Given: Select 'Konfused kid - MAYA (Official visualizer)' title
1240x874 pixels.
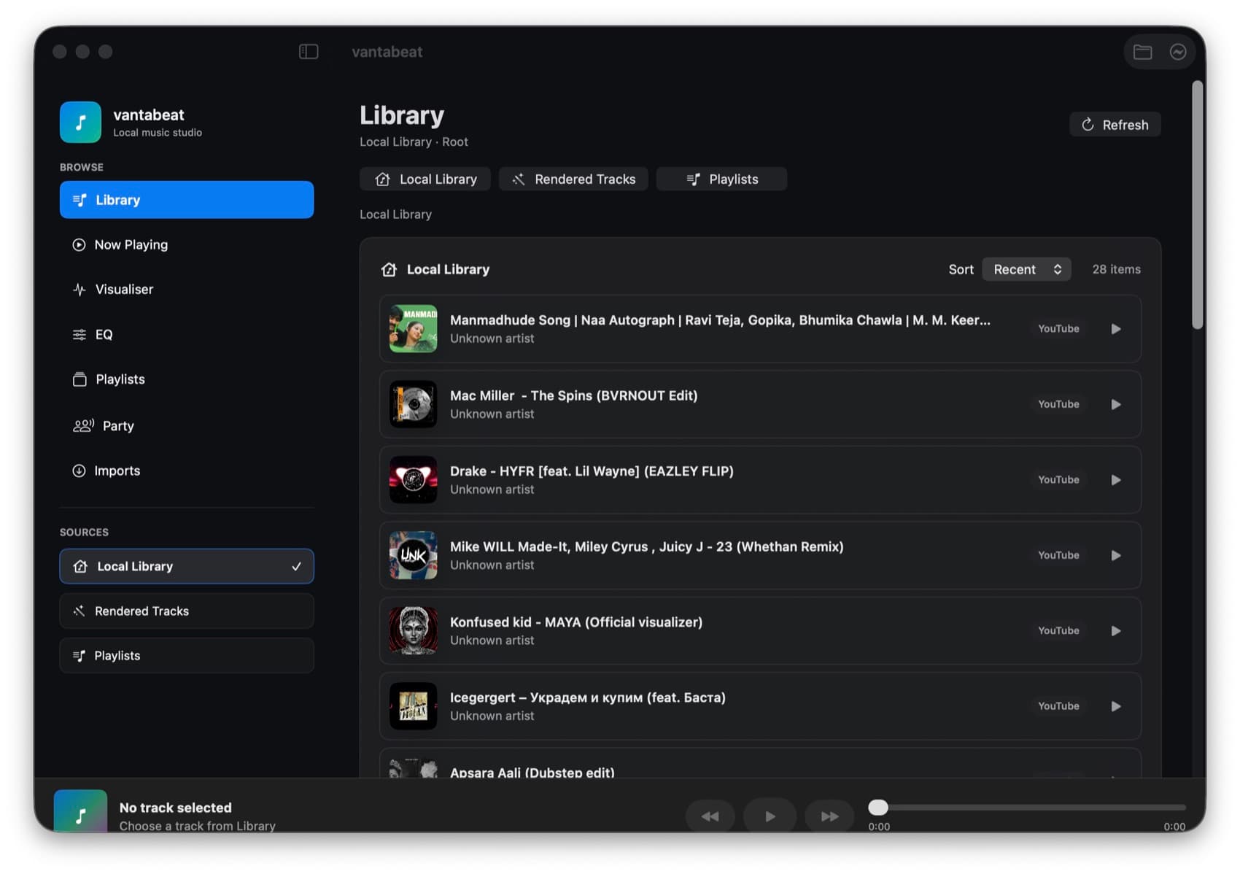Looking at the screenshot, I should (x=576, y=622).
